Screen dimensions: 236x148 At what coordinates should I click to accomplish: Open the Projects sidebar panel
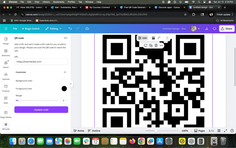pos(6,88)
